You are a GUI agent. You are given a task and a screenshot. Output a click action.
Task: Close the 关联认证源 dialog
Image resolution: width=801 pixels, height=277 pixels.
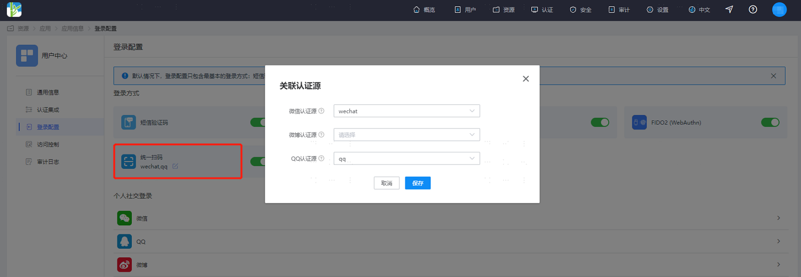point(525,79)
